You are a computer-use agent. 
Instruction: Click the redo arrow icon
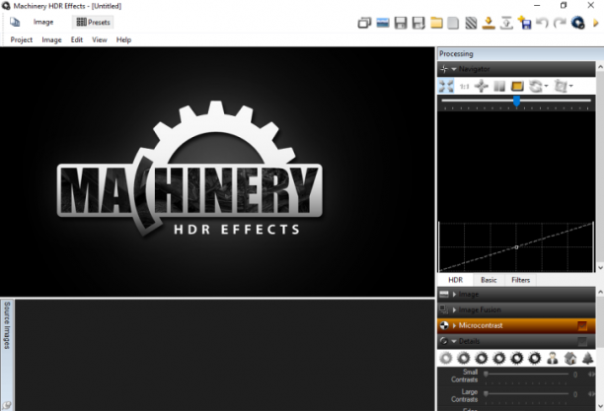(560, 23)
